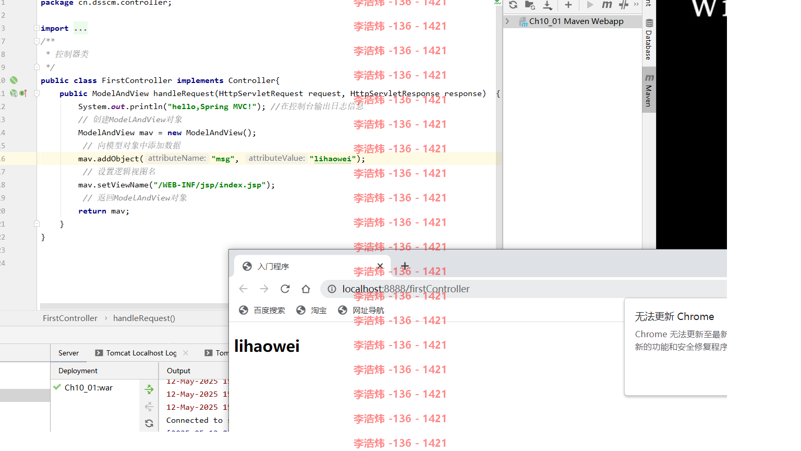Click the Chrome home button

(306, 289)
